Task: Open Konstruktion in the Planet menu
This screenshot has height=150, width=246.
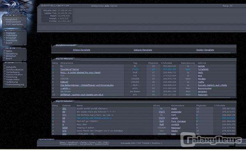Action: [x=13, y=79]
